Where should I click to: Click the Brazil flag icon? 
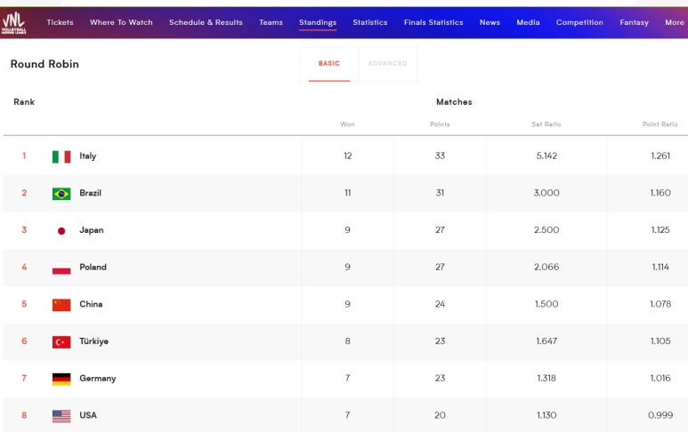pyautogui.click(x=61, y=194)
